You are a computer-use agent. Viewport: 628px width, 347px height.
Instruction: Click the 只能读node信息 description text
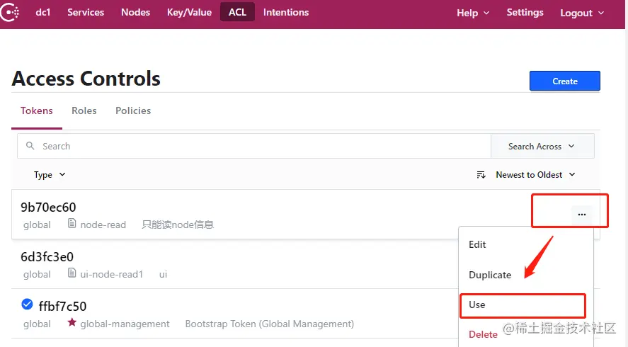pos(178,224)
